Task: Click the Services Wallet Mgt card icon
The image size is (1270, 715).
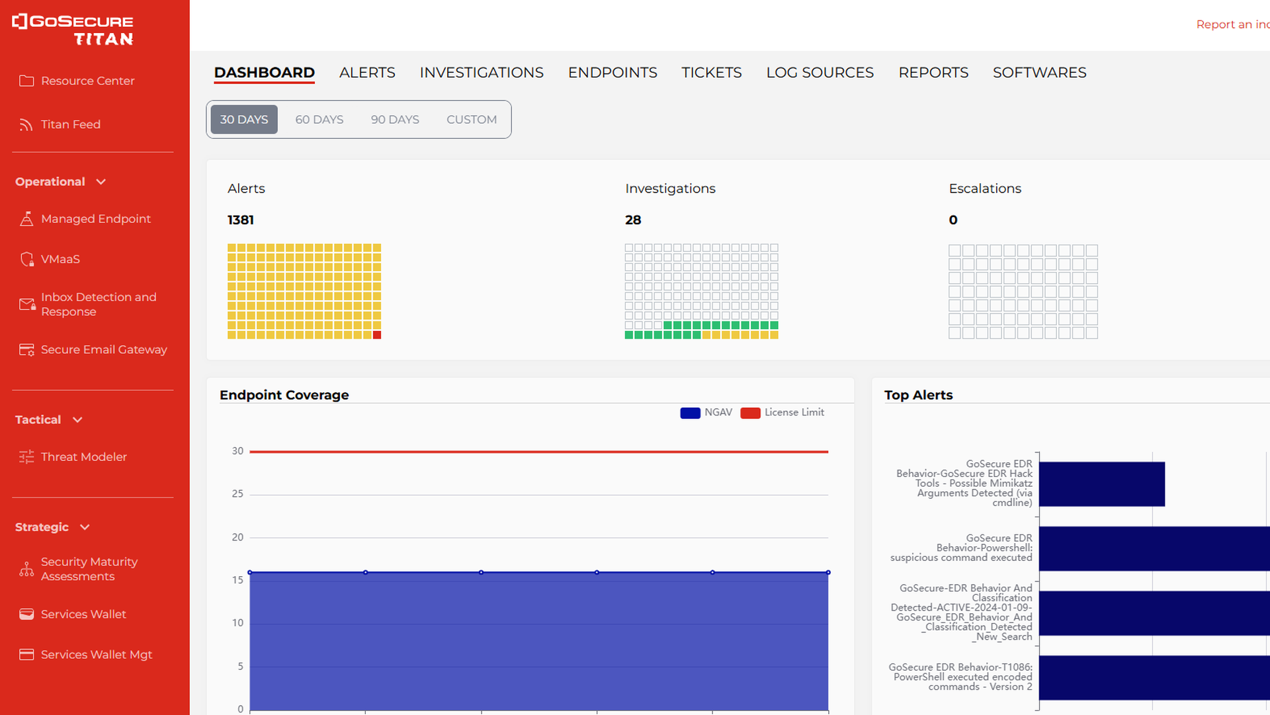Action: [26, 655]
